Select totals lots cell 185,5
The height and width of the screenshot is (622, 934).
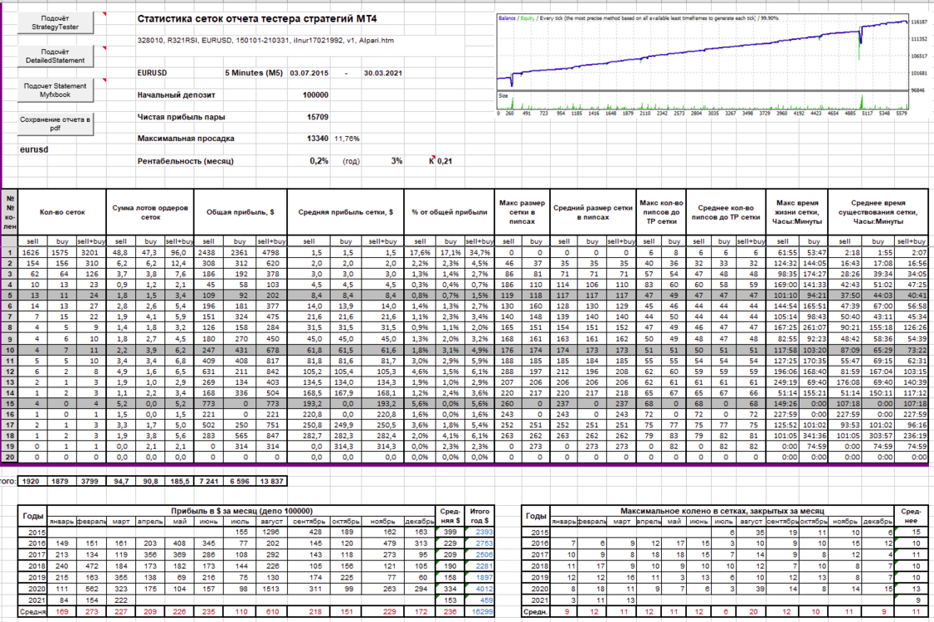179,481
